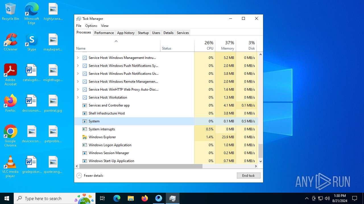The image size is (364, 204).
Task: Open CCleaner desktop shortcut
Action: pos(11,42)
